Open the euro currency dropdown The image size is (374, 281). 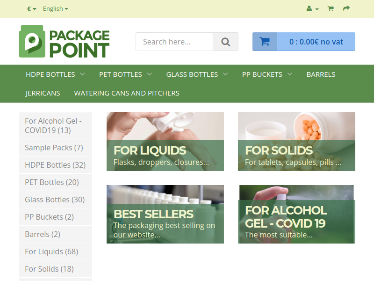click(x=32, y=9)
